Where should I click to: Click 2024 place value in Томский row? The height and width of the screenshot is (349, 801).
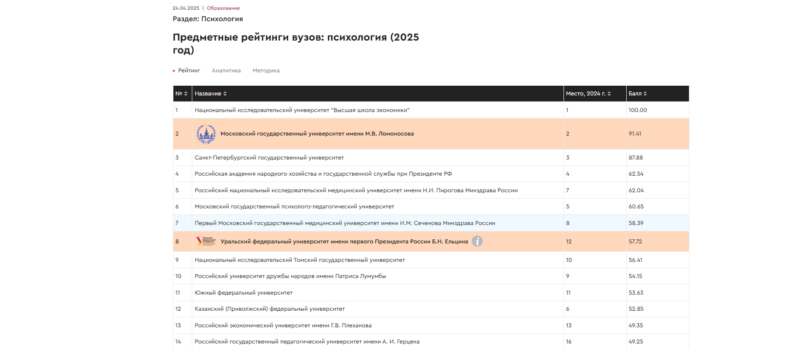point(569,260)
